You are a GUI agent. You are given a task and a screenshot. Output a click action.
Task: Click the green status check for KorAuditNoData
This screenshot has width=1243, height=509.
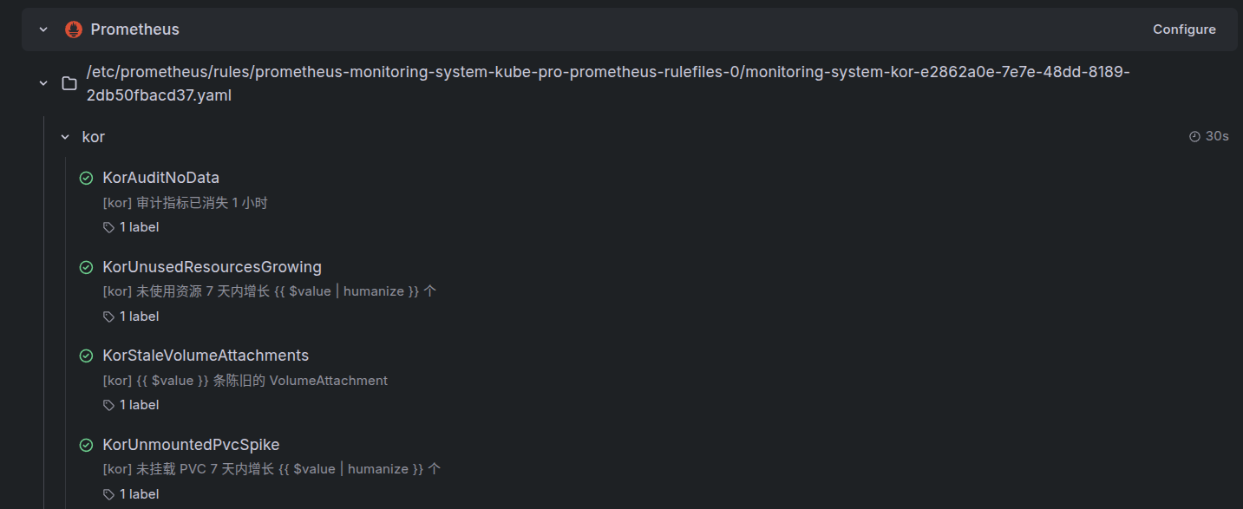click(86, 178)
